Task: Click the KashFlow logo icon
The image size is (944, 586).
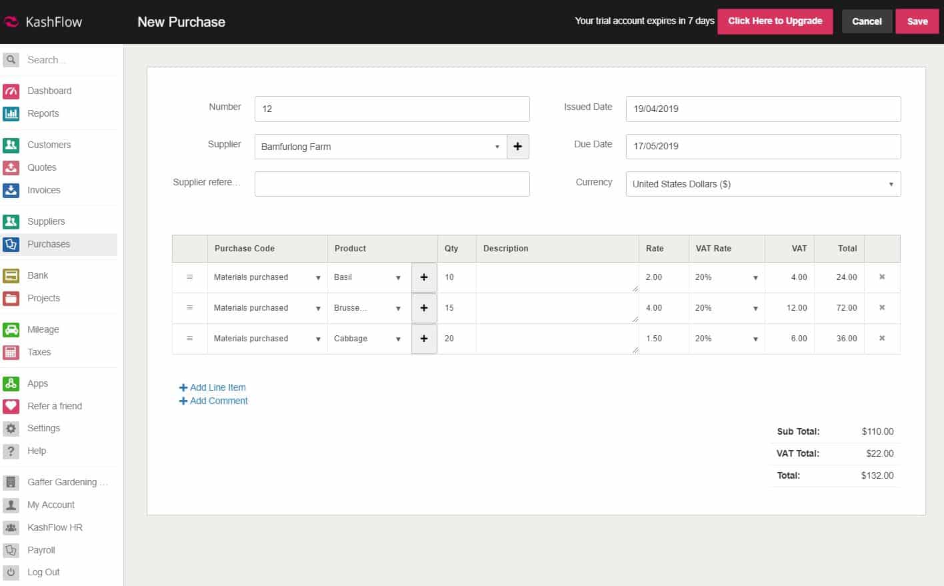Action: point(11,21)
